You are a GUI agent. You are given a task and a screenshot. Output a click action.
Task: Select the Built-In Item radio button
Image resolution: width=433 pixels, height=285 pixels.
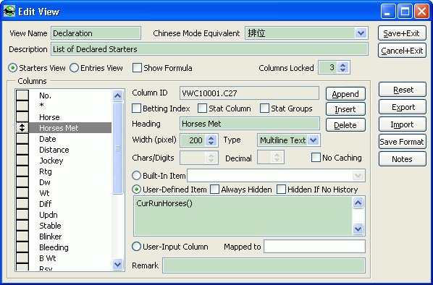(x=136, y=176)
